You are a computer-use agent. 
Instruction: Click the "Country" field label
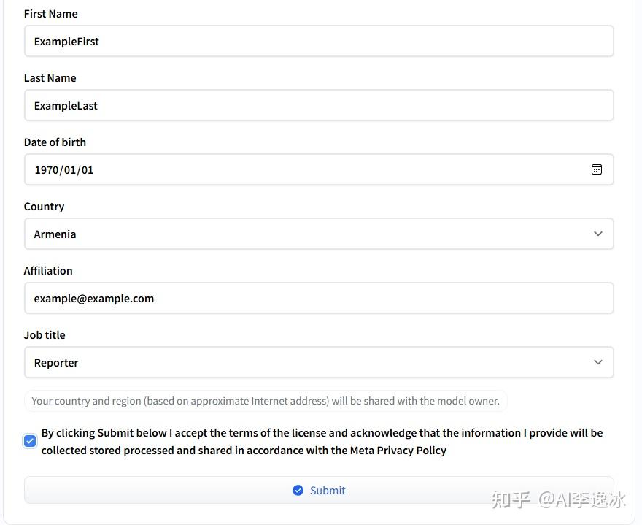pyautogui.click(x=45, y=207)
